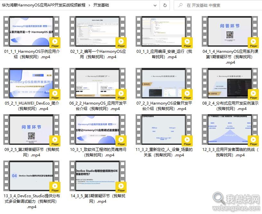Expand the breadcrumb chevron before 开发基础
The width and height of the screenshot is (262, 214).
89,5
